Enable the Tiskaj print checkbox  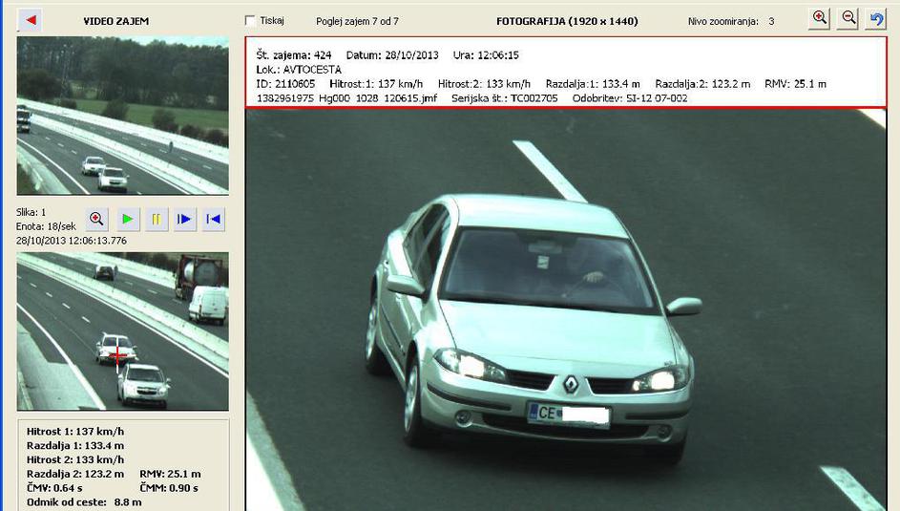[x=250, y=20]
